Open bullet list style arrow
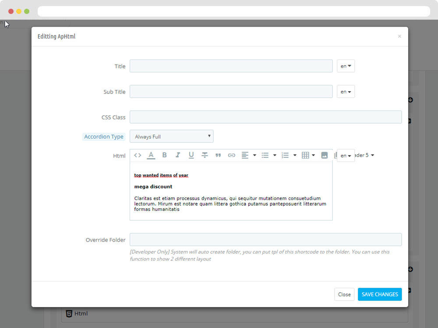The image size is (438, 328). click(x=275, y=155)
